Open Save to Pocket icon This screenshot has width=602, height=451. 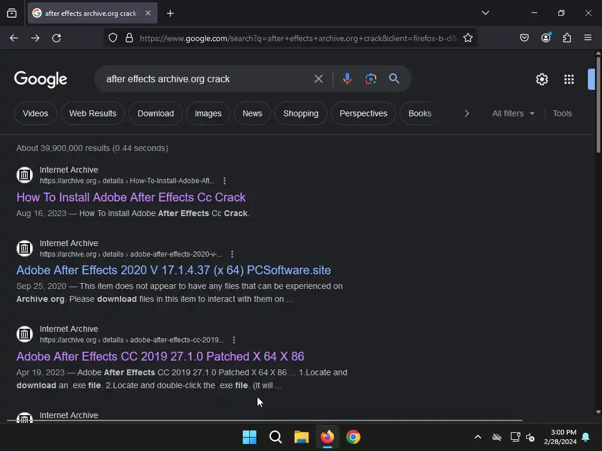[524, 38]
